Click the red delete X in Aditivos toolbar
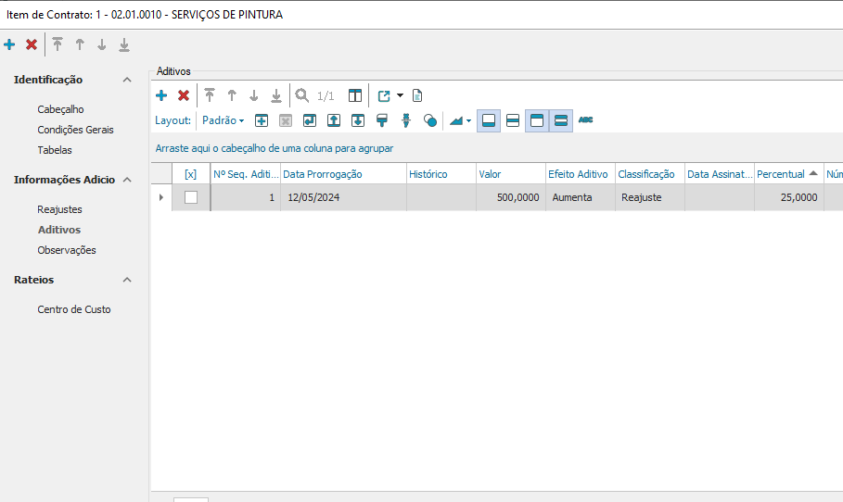Viewport: 843px width, 502px height. coord(184,95)
